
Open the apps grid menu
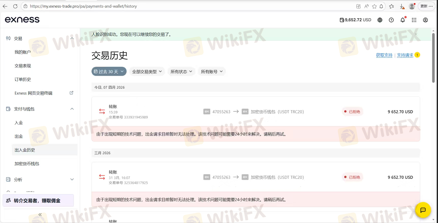coord(414,20)
